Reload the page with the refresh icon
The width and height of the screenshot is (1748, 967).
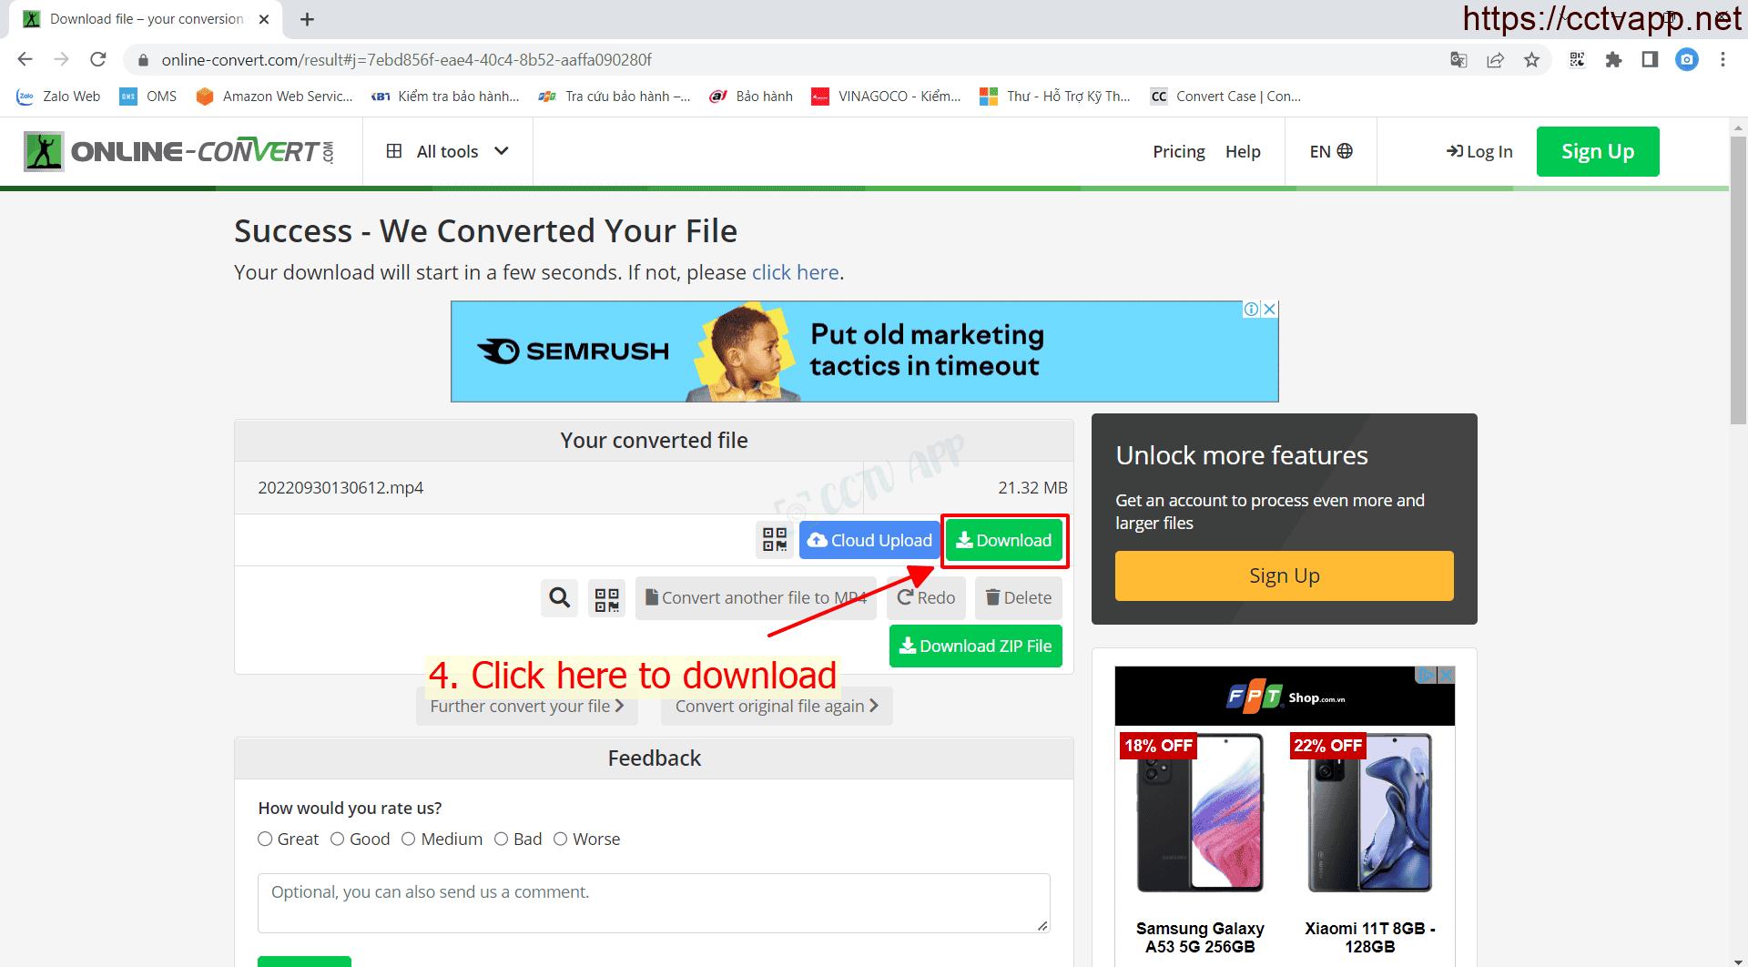pos(98,60)
